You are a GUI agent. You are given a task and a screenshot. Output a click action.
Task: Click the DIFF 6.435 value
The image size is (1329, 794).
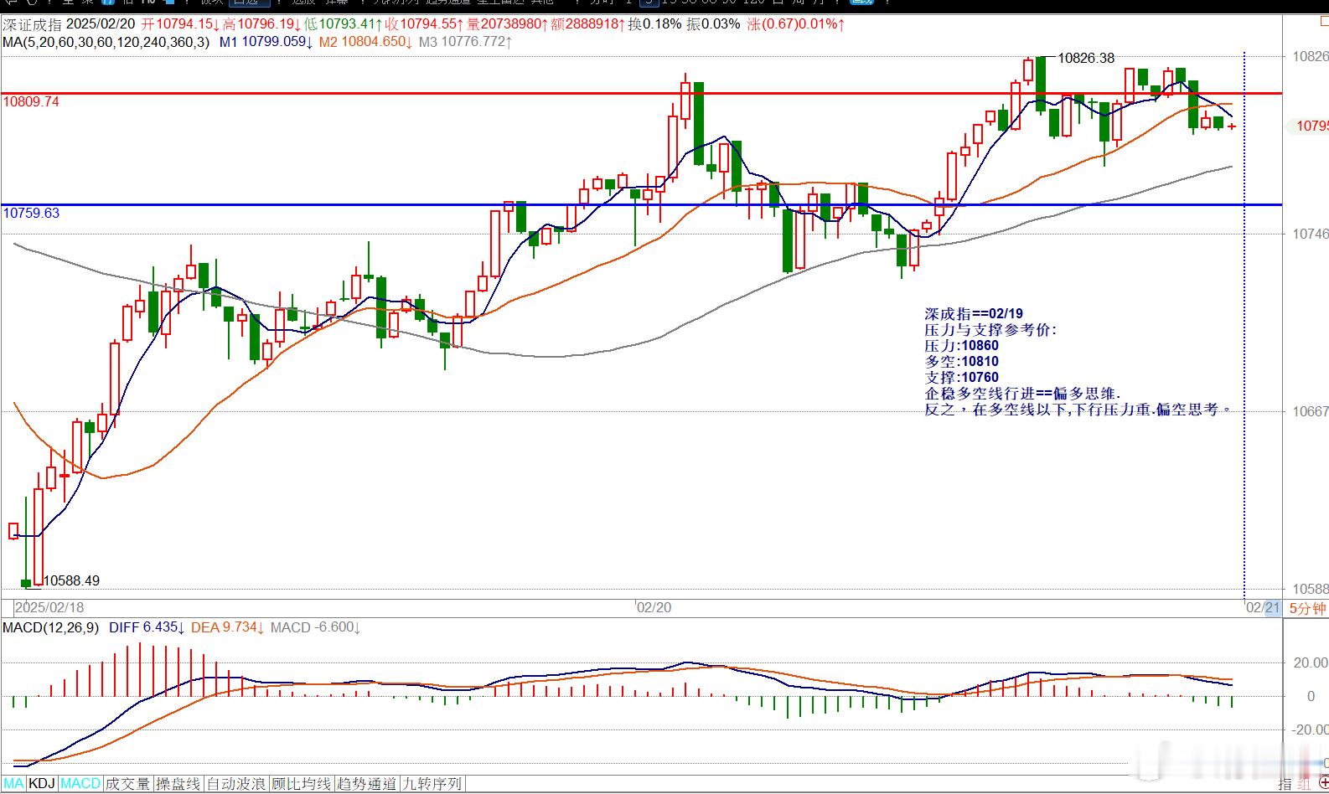(147, 627)
